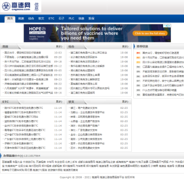Open the 金华 entry in 软文 list
This screenshot has height=184, width=184.
click(86, 134)
